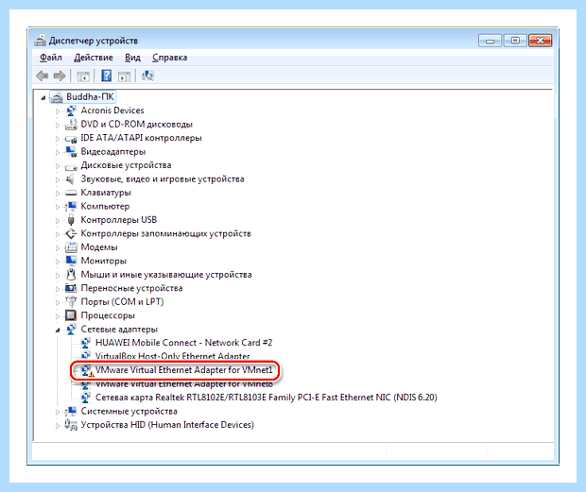Viewport: 586px width, 492px height.
Task: Collapse the Buddha-ПК root node
Action: tap(43, 98)
